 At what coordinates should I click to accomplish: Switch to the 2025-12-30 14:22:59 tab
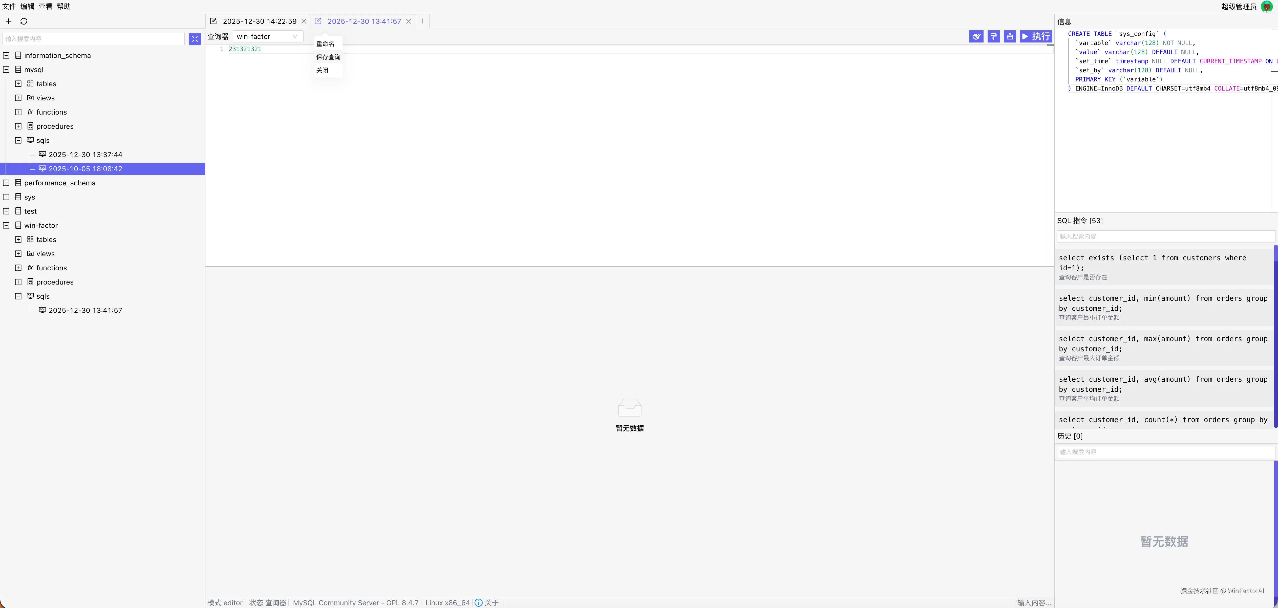259,21
